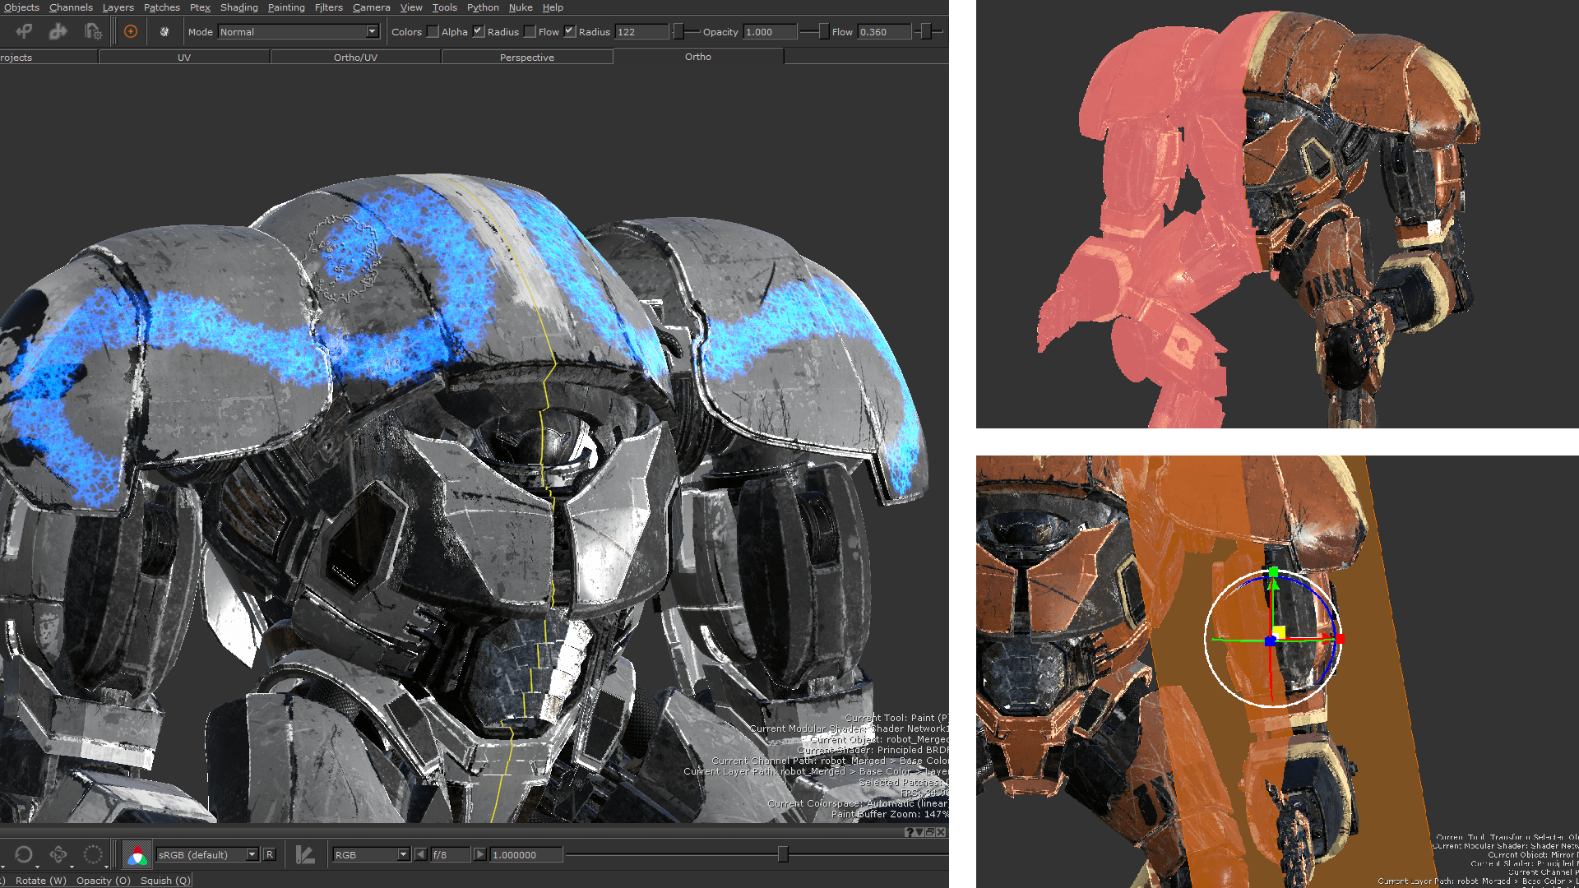Select the canvas rotate icon in bottom toolbar
This screenshot has height=888, width=1579.
click(23, 855)
